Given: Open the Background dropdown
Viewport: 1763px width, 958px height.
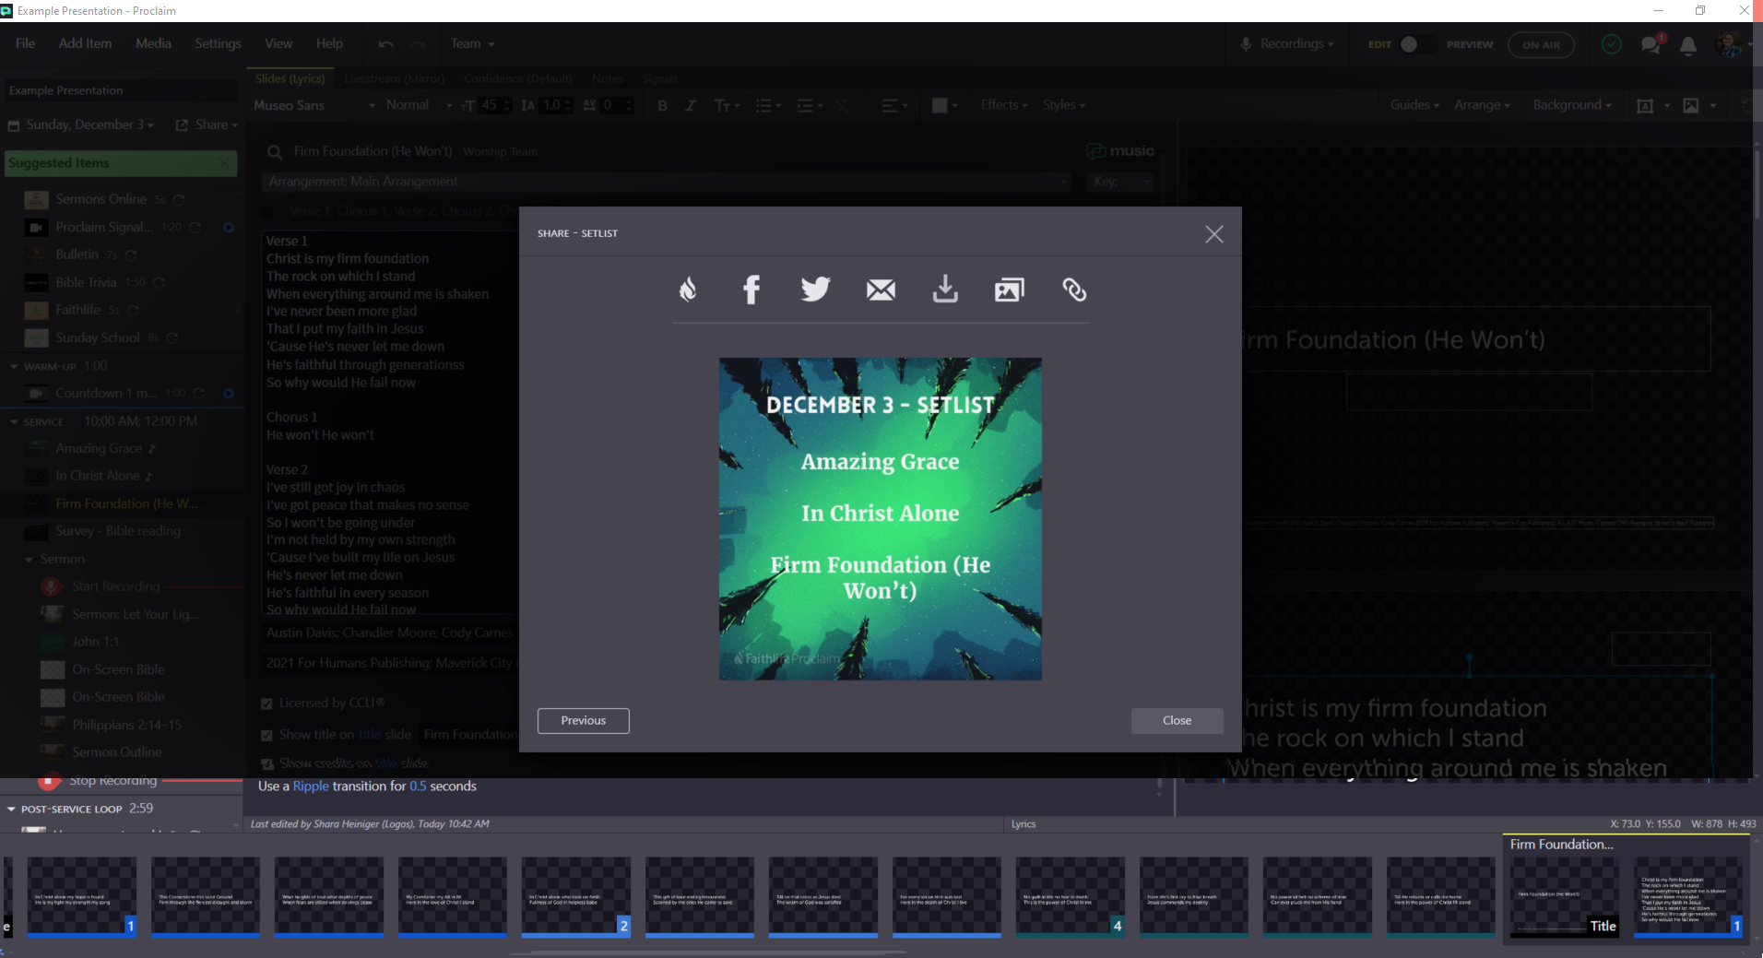Looking at the screenshot, I should pos(1572,105).
